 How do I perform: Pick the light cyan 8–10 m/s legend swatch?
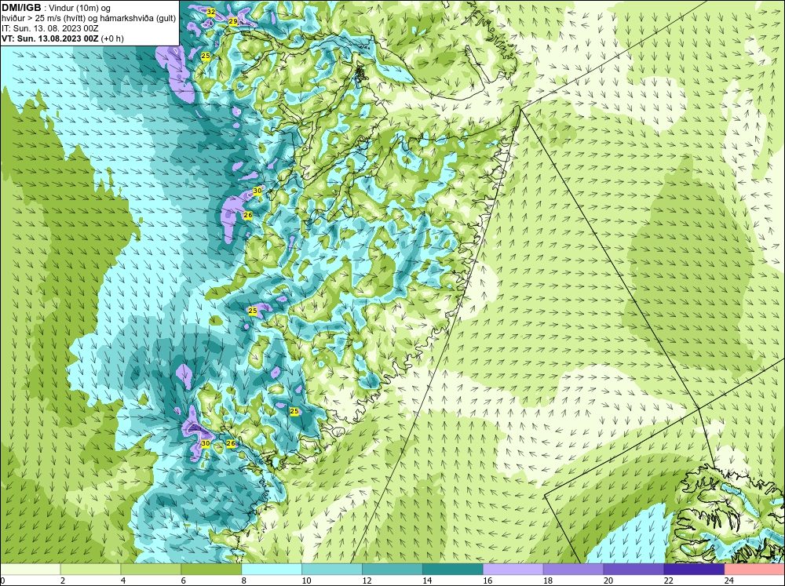tap(272, 570)
